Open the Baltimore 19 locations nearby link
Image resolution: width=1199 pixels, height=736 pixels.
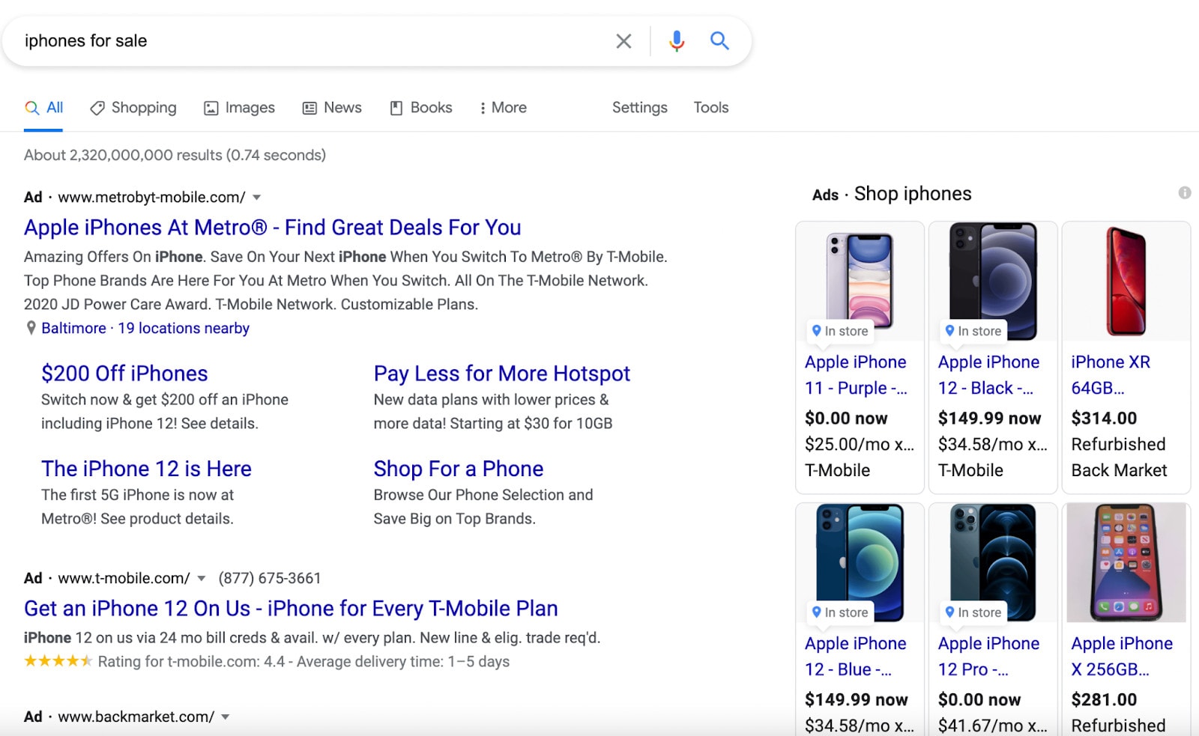tap(145, 328)
